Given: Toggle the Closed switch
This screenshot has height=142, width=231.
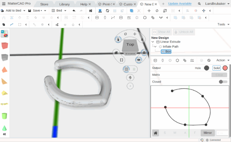Looking at the screenshot, I should [x=223, y=82].
